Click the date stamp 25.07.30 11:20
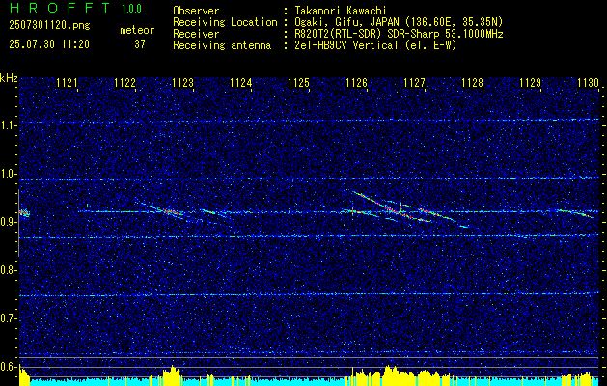607x386 pixels. tap(49, 44)
